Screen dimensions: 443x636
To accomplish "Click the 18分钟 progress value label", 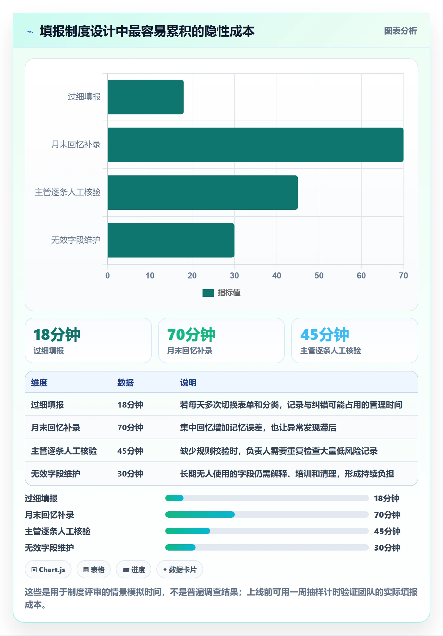I will (387, 498).
